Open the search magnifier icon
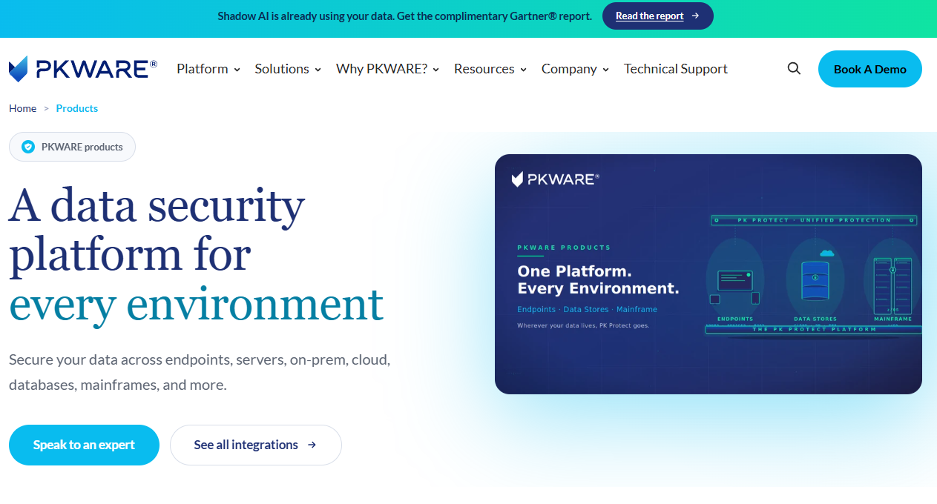 (794, 69)
